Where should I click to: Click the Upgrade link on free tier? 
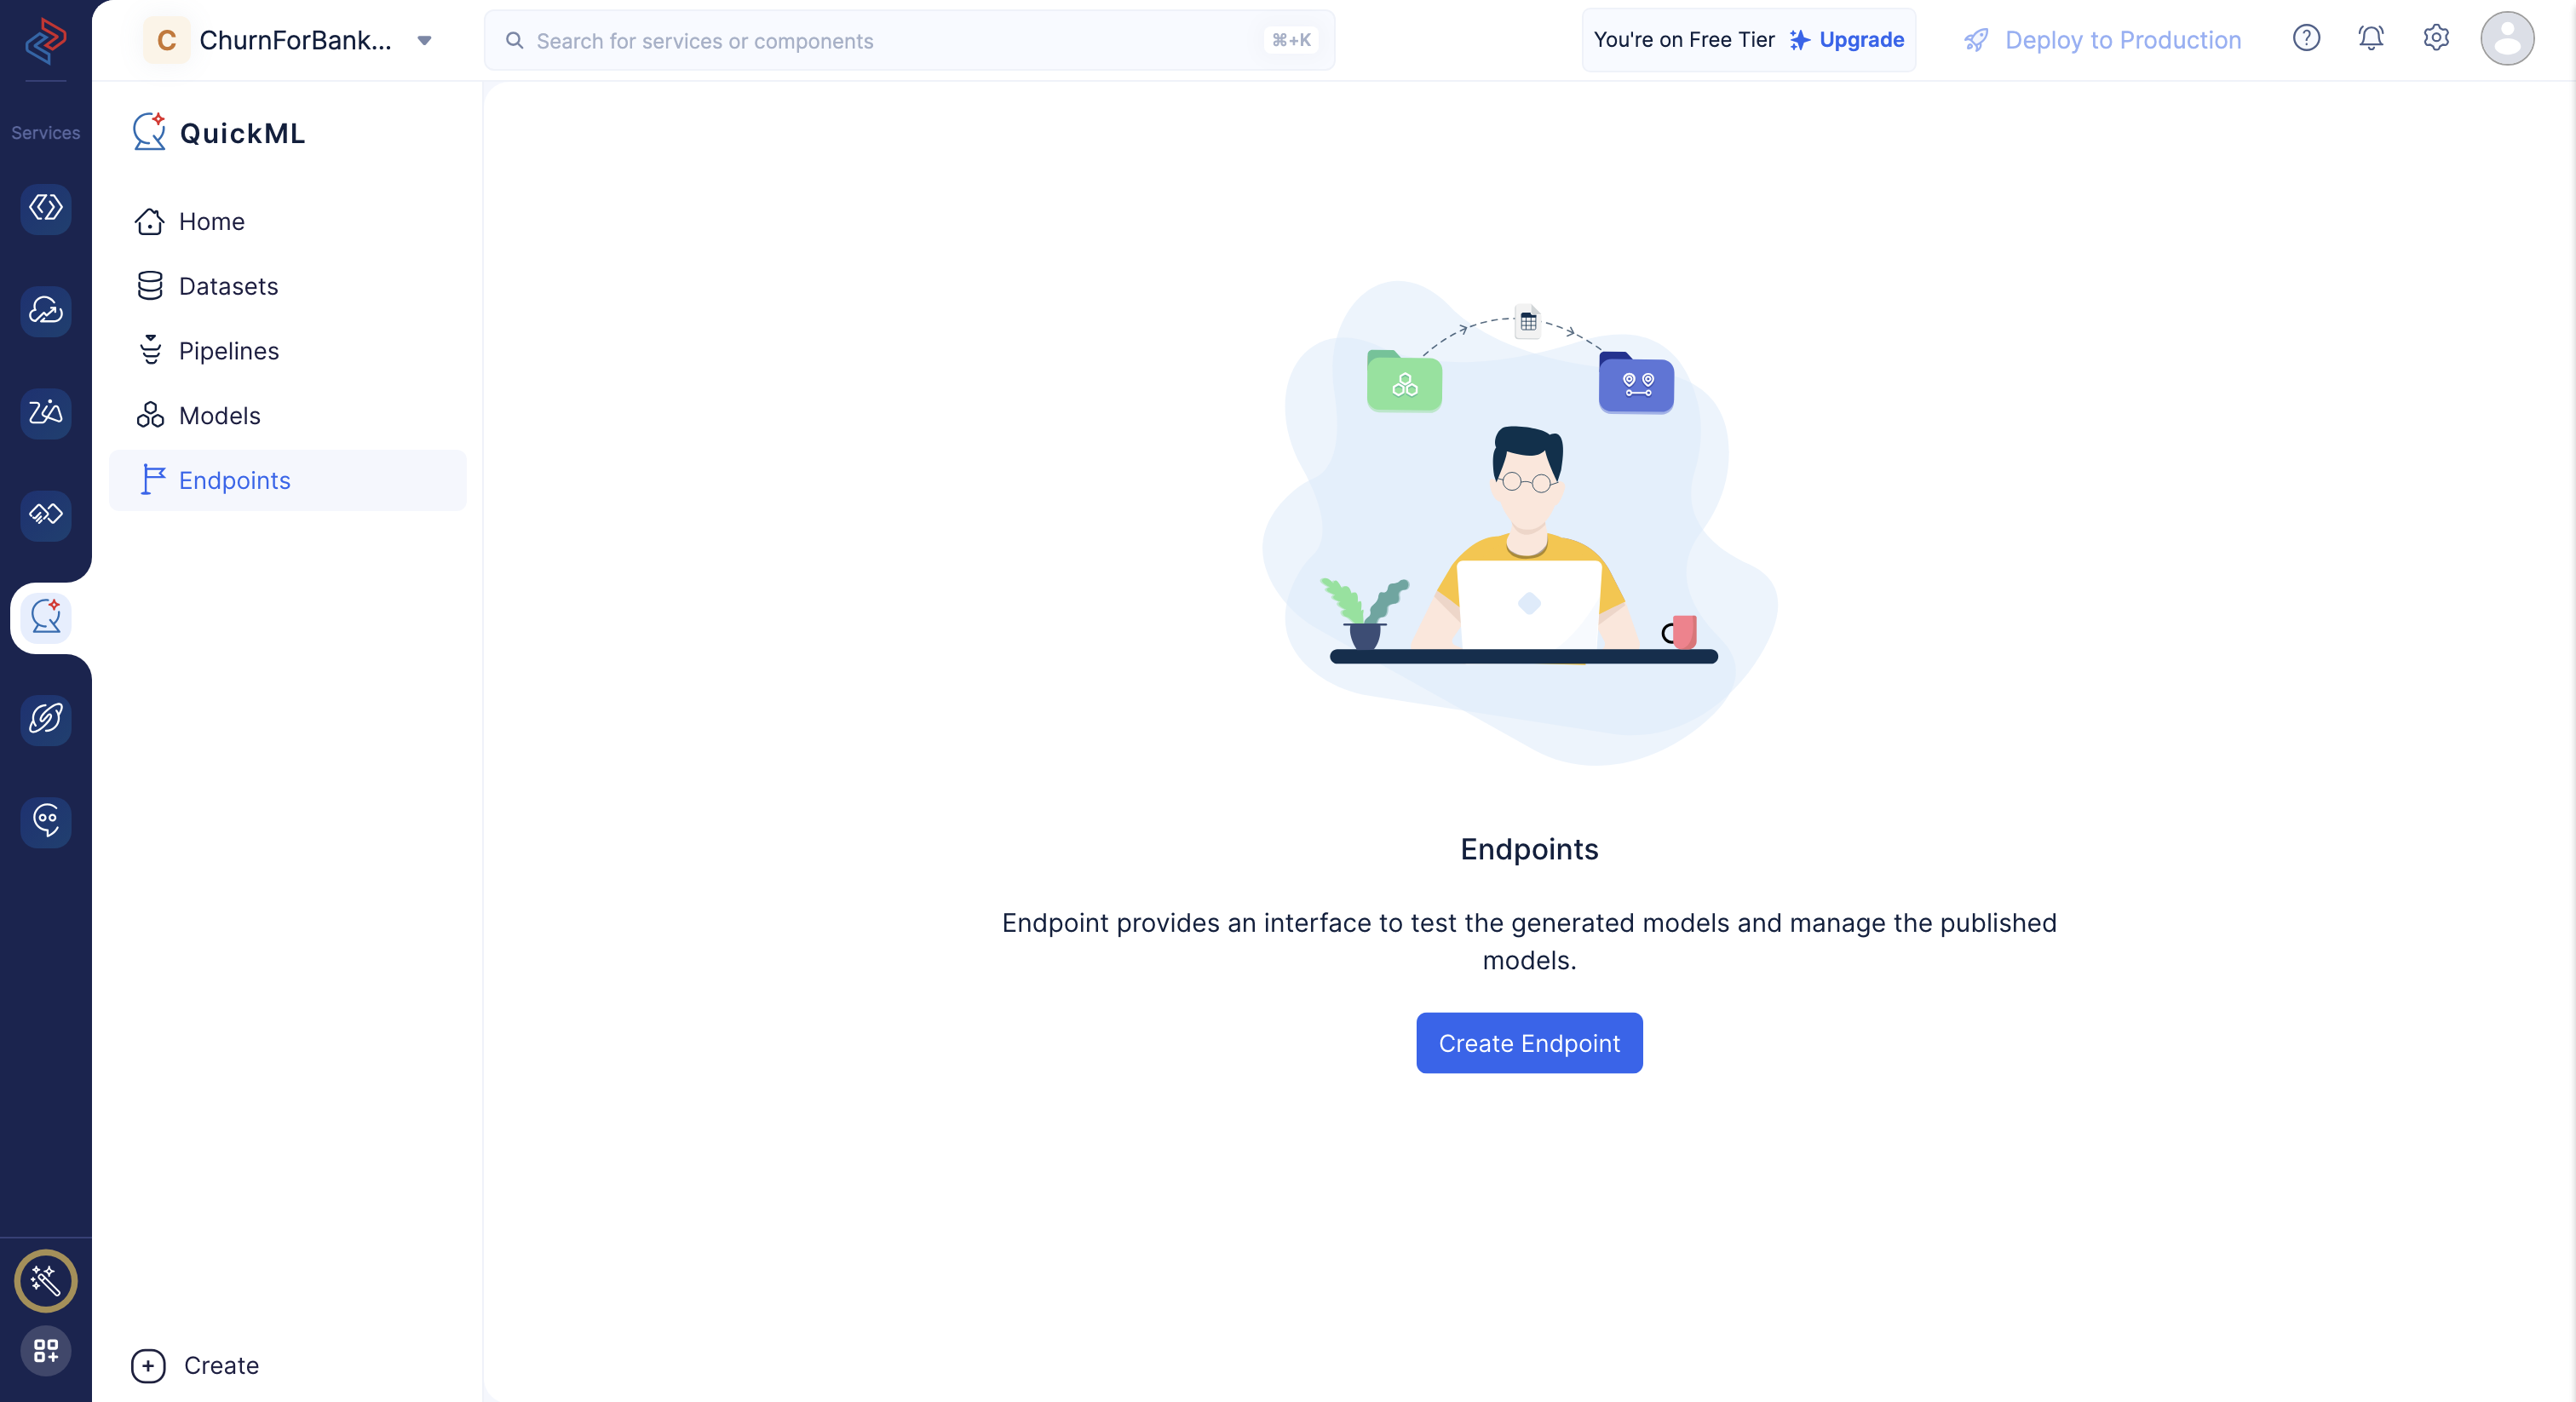1863,38
